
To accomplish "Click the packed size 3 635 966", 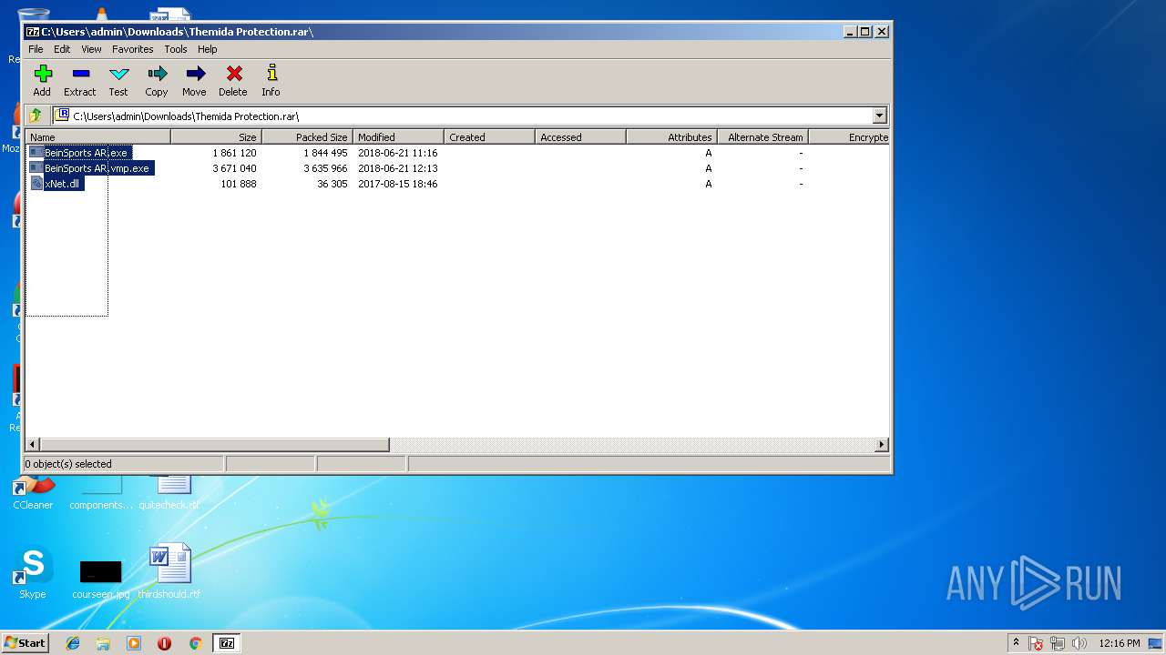I will tap(325, 168).
